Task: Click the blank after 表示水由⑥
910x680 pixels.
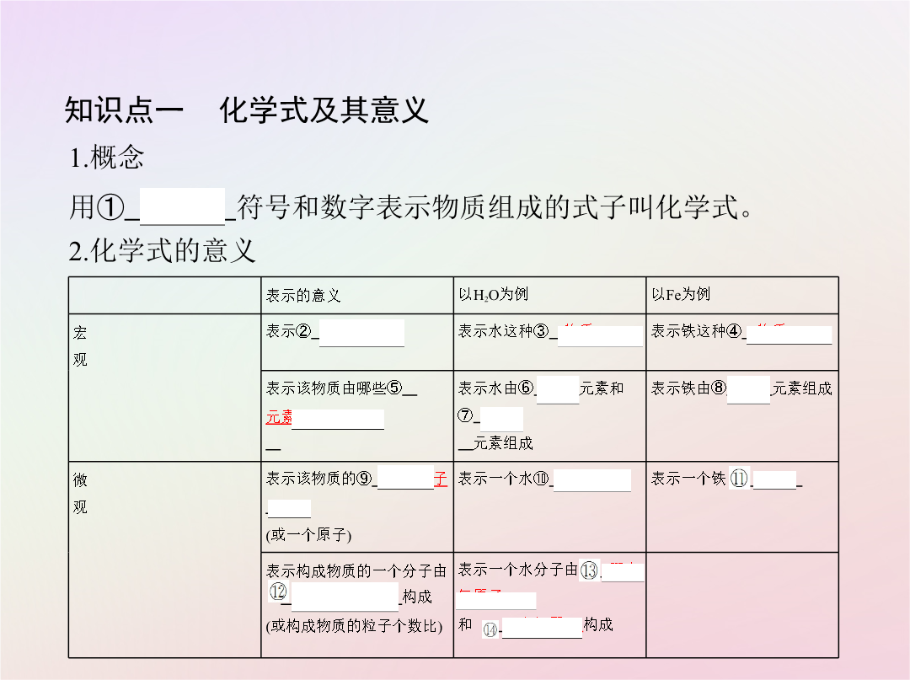Action: pyautogui.click(x=558, y=390)
